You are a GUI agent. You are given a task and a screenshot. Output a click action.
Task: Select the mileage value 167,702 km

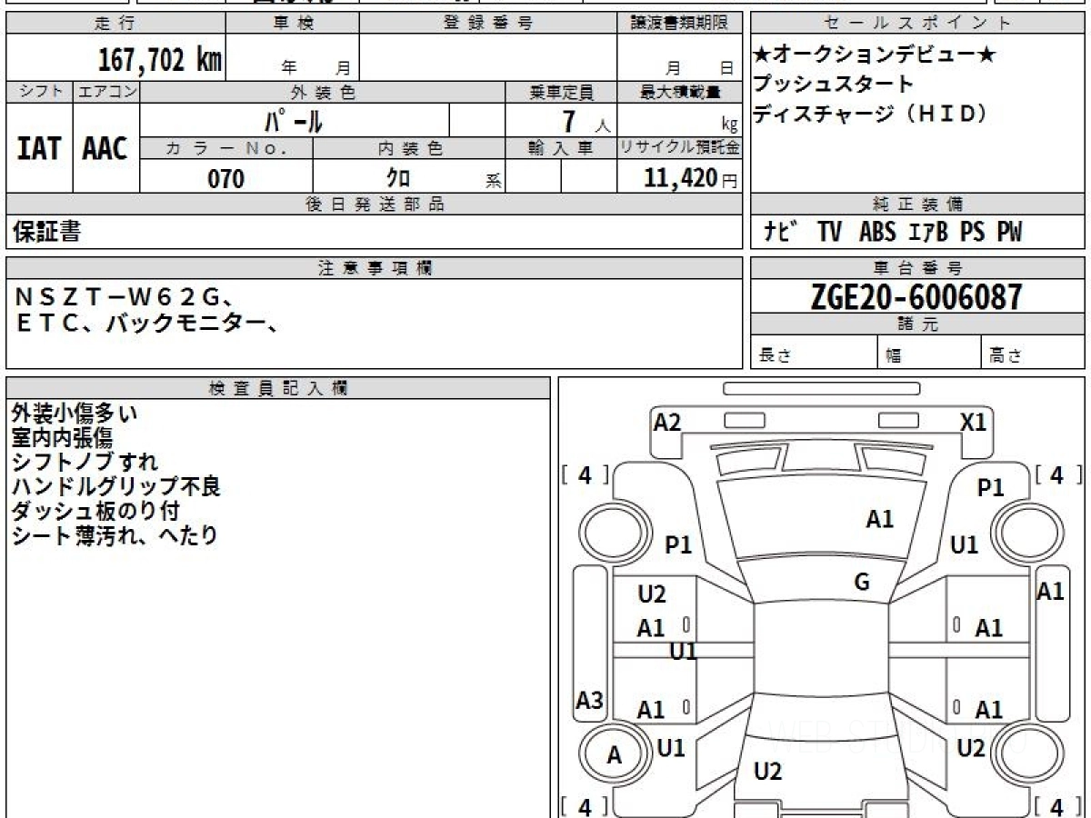(x=159, y=60)
